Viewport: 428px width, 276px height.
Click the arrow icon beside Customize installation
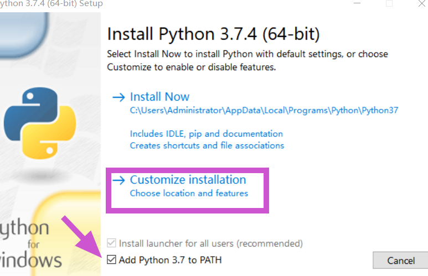[x=118, y=180]
